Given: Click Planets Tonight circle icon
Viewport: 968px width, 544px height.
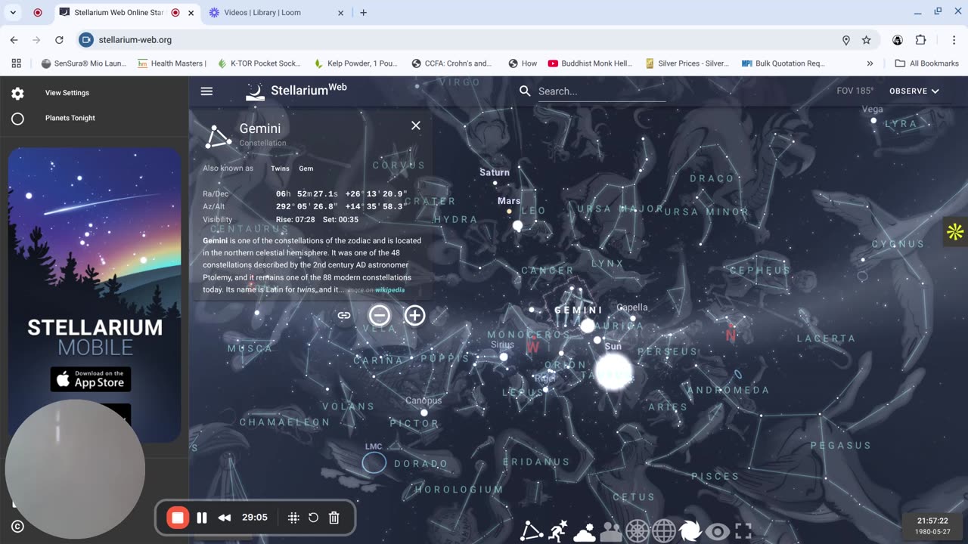Looking at the screenshot, I should point(17,119).
